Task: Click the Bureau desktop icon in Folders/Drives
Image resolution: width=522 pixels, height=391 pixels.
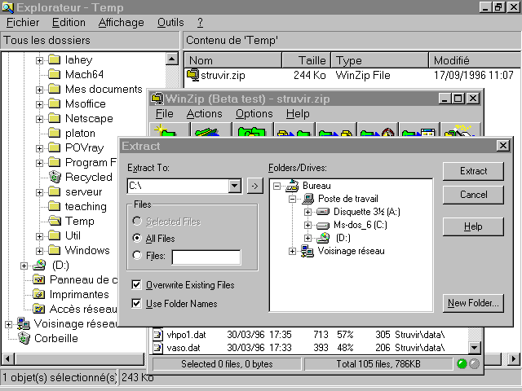Action: (292, 186)
